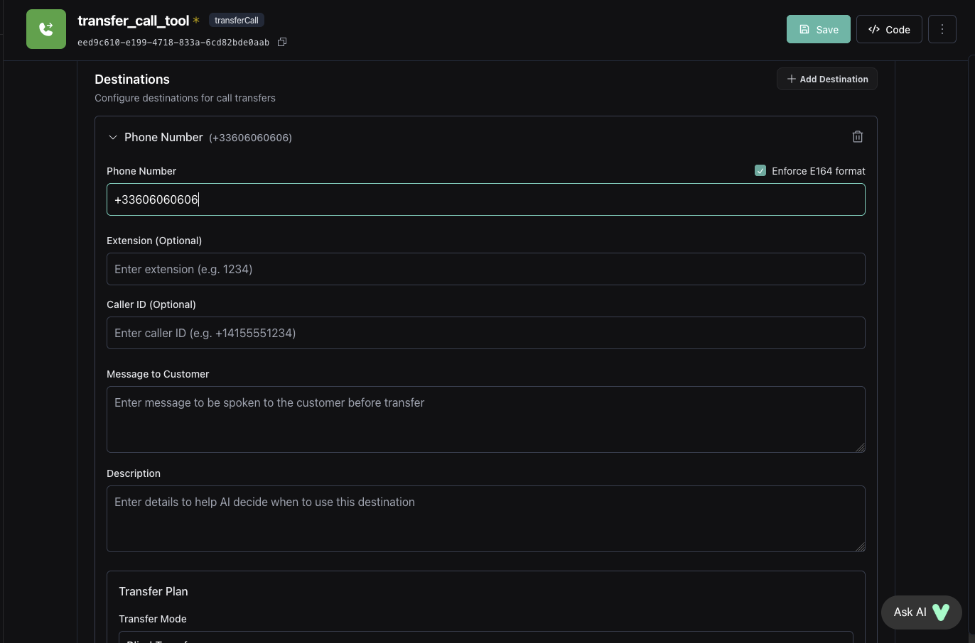Click the tool ID text eed9c610-e199-4718
The image size is (975, 643).
(x=173, y=43)
